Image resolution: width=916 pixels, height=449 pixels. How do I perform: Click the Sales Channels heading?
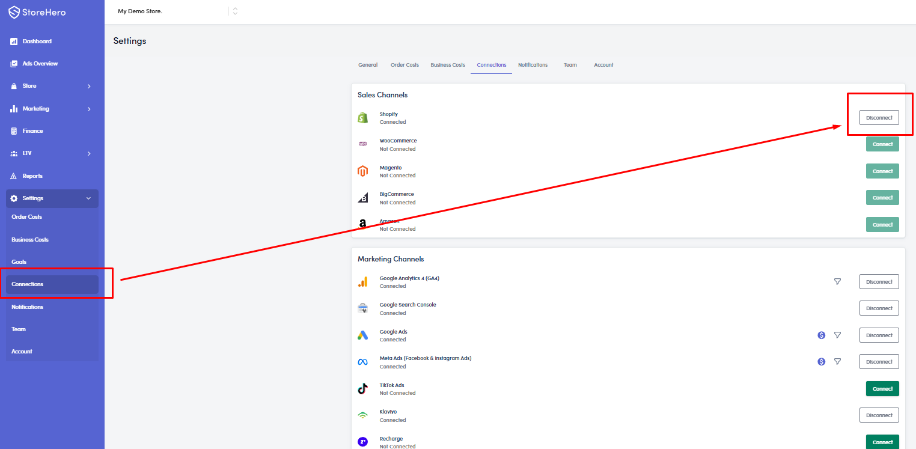pyautogui.click(x=383, y=95)
